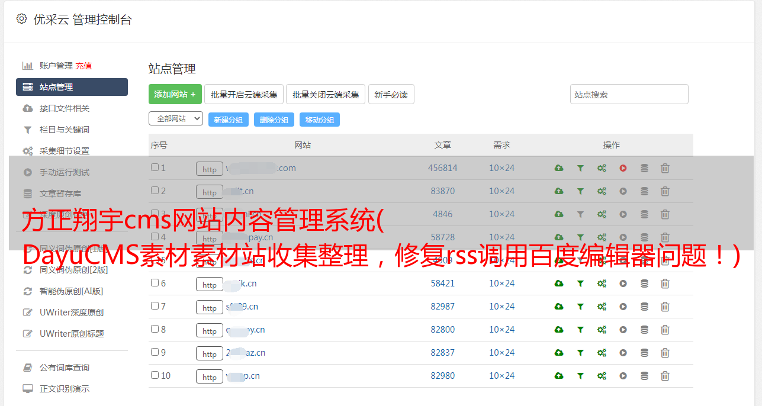762x406 pixels.
Task: Open the database icon in row 10
Action: [x=644, y=376]
